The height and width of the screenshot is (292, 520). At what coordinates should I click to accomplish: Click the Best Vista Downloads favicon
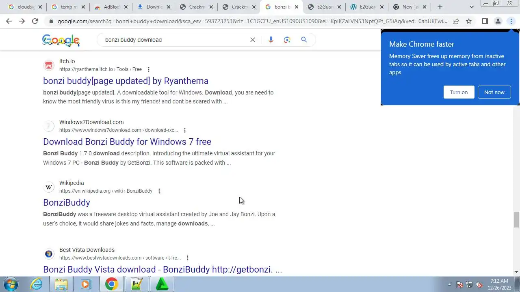click(49, 254)
